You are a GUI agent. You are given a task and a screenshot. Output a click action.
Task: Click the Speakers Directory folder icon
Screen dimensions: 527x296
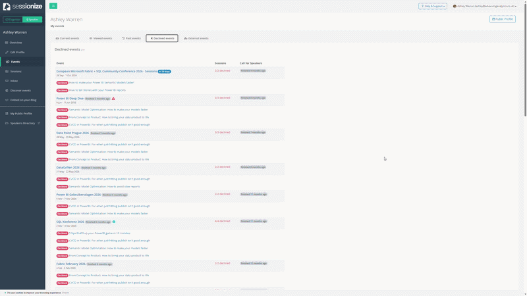(7, 123)
